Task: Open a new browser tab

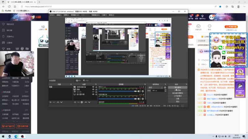Action: [x=39, y=2]
